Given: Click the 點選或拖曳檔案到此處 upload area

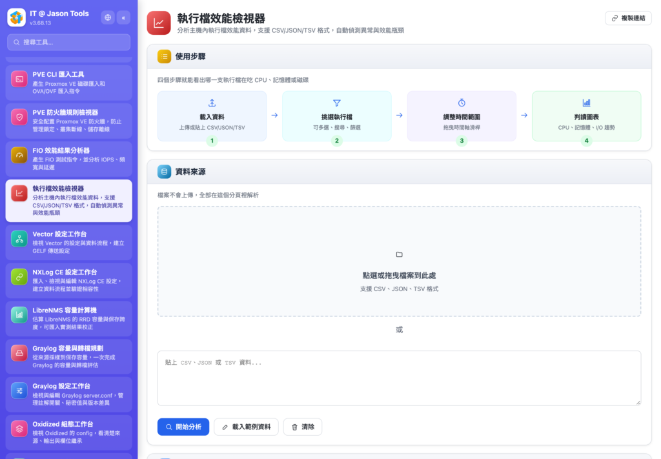Looking at the screenshot, I should tap(399, 261).
